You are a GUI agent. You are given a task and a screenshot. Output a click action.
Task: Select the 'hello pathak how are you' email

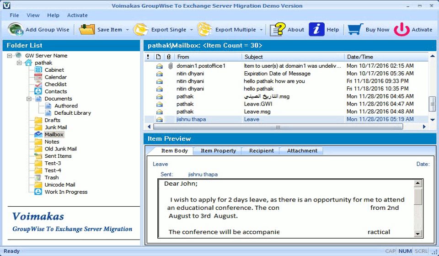[x=286, y=81]
